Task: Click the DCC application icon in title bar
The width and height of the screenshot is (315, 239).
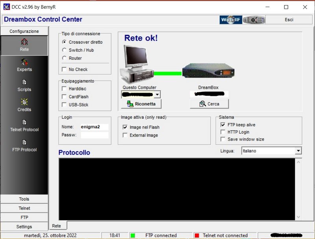Action: point(6,7)
